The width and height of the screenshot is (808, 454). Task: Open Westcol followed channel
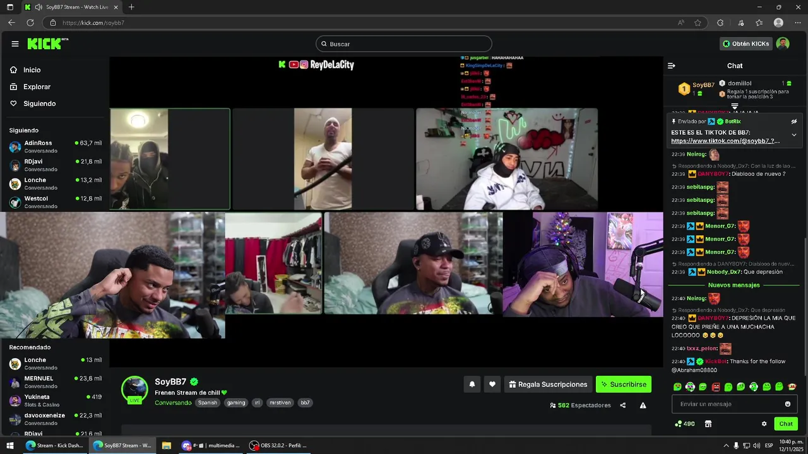point(56,202)
